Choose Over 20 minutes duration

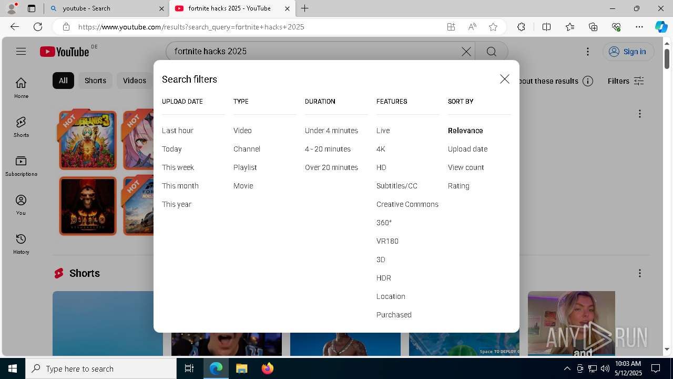[331, 167]
